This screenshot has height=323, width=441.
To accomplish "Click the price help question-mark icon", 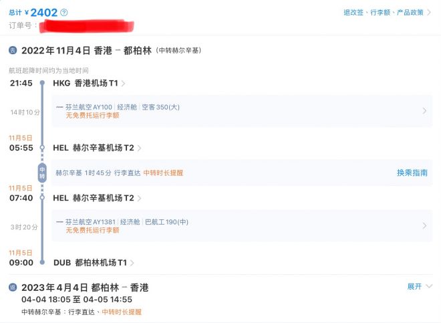I will tap(64, 13).
